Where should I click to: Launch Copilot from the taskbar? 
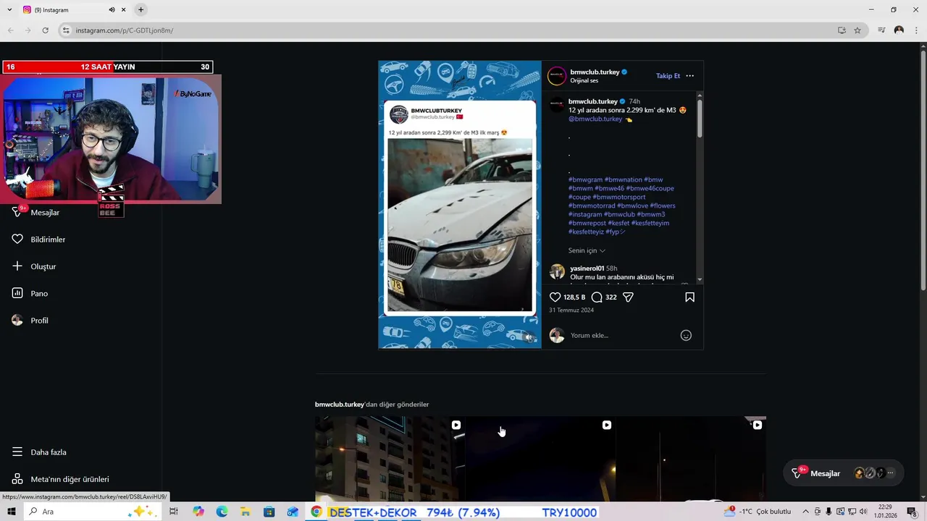click(198, 512)
